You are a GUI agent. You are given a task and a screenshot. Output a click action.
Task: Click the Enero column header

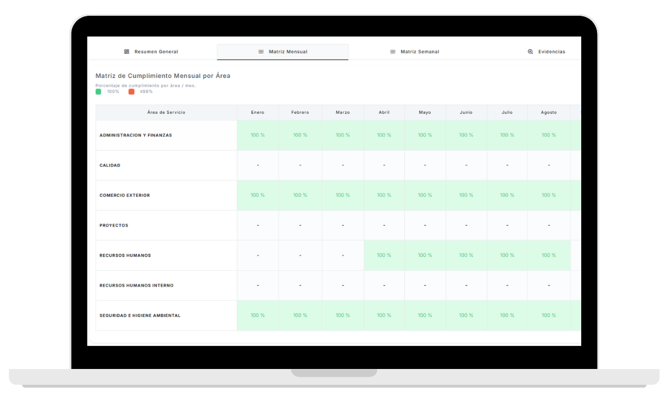point(258,112)
